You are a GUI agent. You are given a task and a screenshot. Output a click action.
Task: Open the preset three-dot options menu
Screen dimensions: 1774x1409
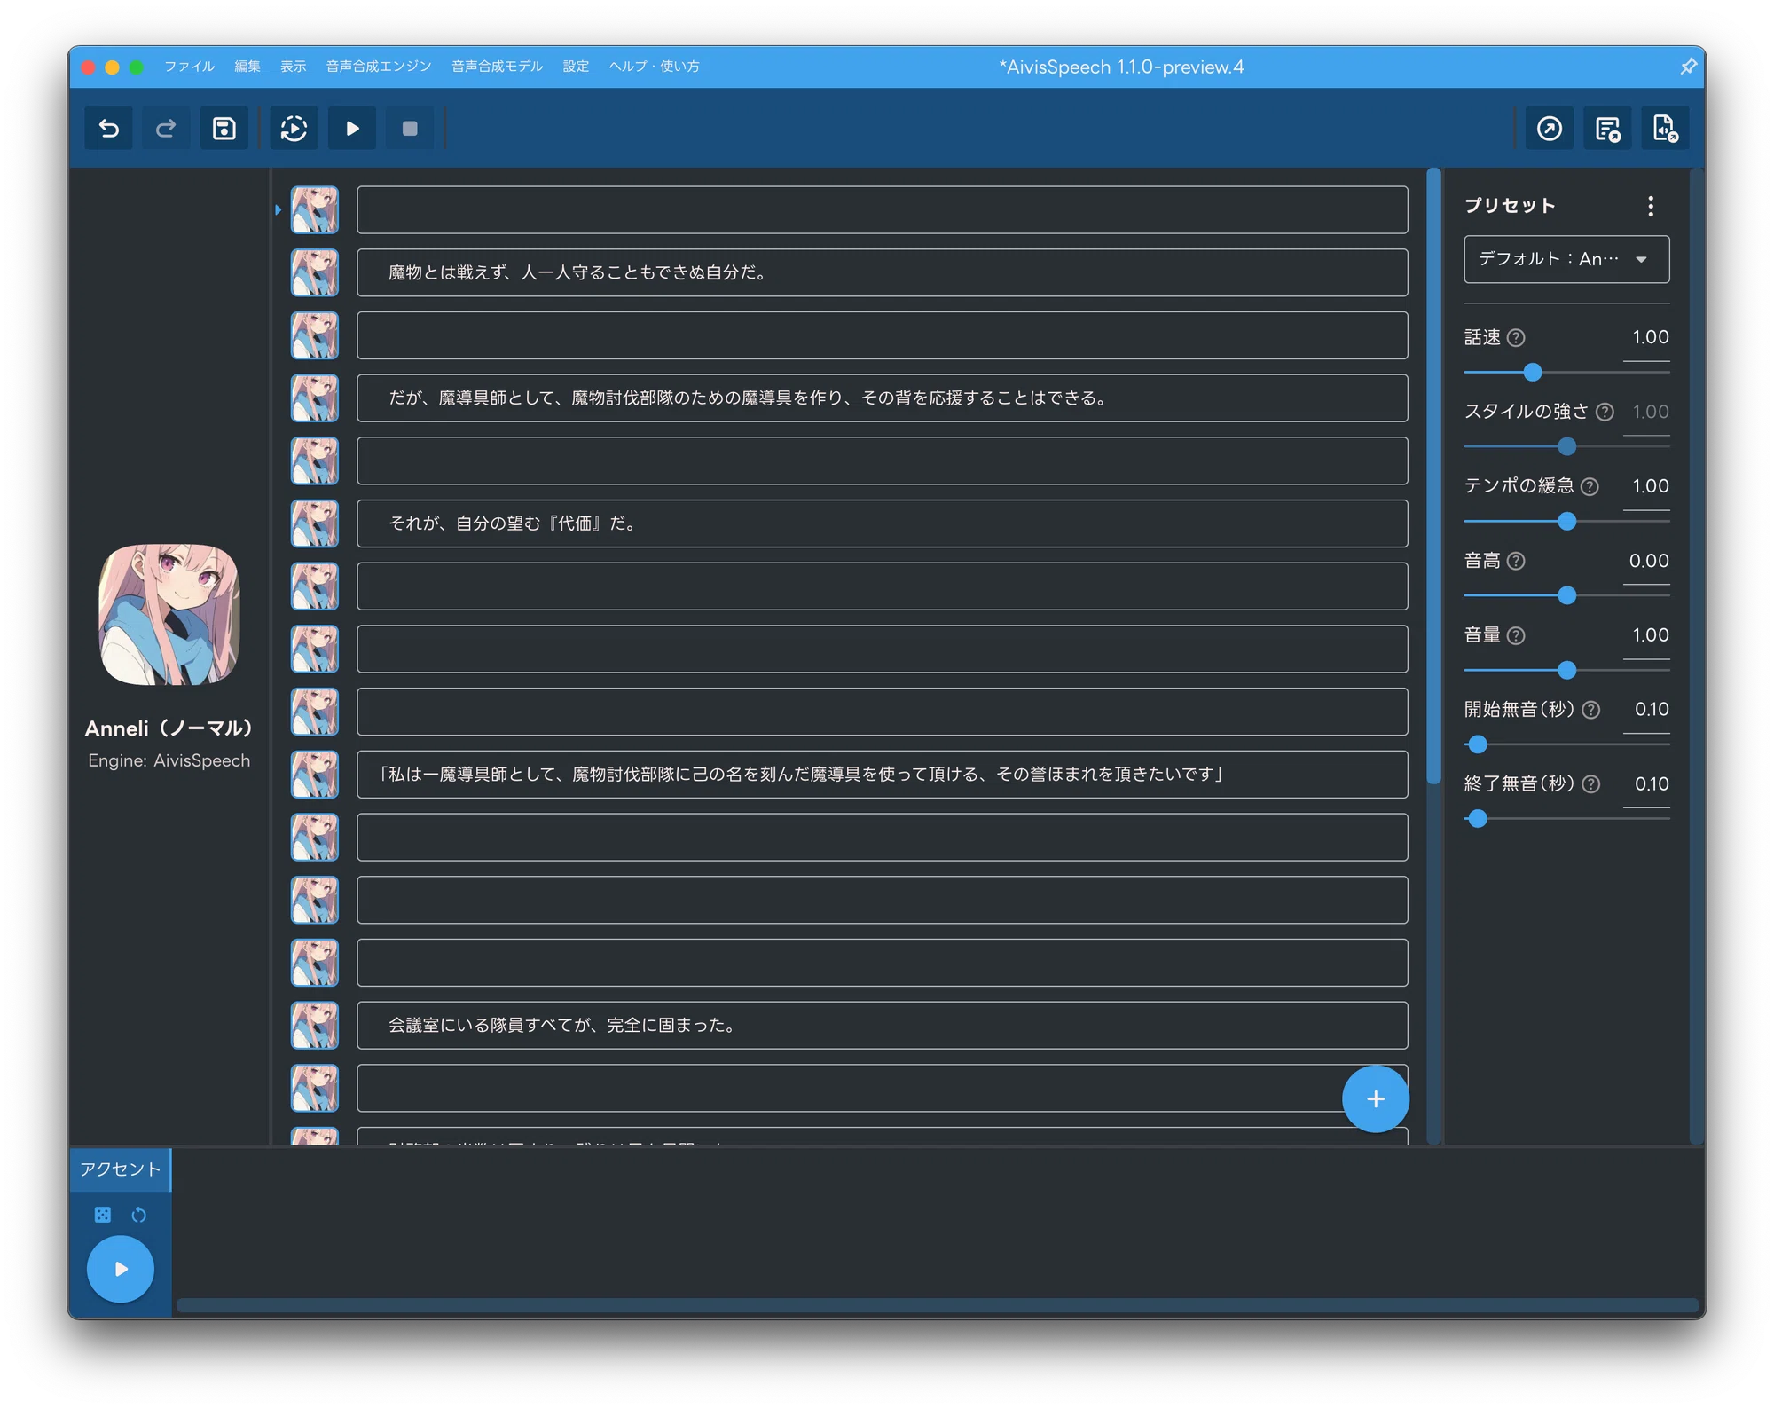coord(1651,206)
